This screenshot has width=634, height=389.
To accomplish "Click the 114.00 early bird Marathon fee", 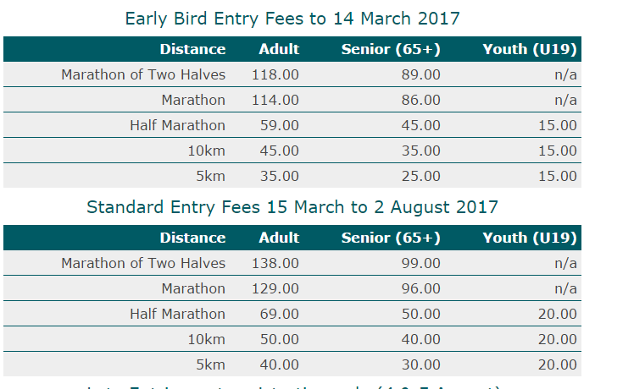I will click(275, 100).
